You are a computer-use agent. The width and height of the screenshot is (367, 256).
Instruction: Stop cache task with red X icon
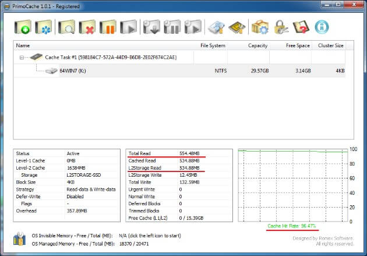pyautogui.click(x=87, y=27)
